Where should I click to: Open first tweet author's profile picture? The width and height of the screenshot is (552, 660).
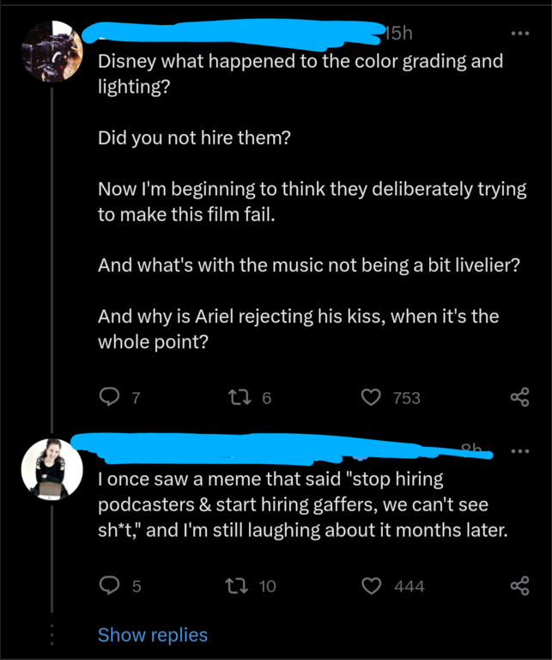coord(52,51)
